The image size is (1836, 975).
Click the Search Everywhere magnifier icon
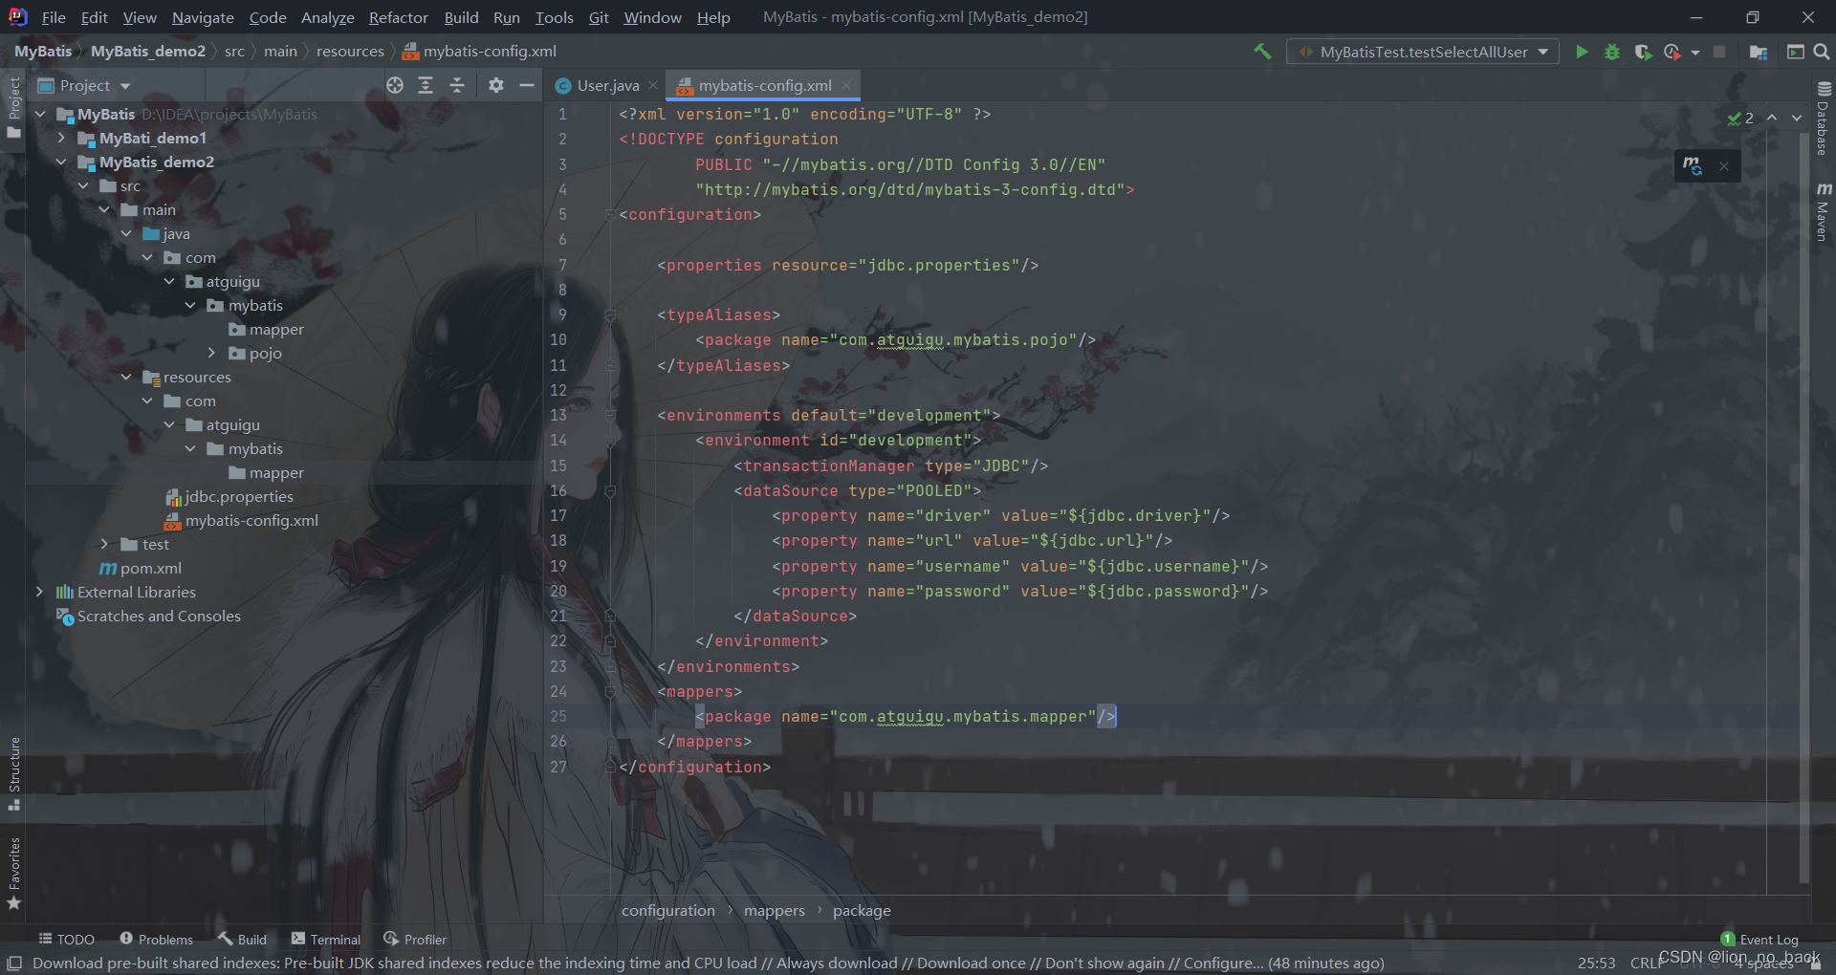1822,52
